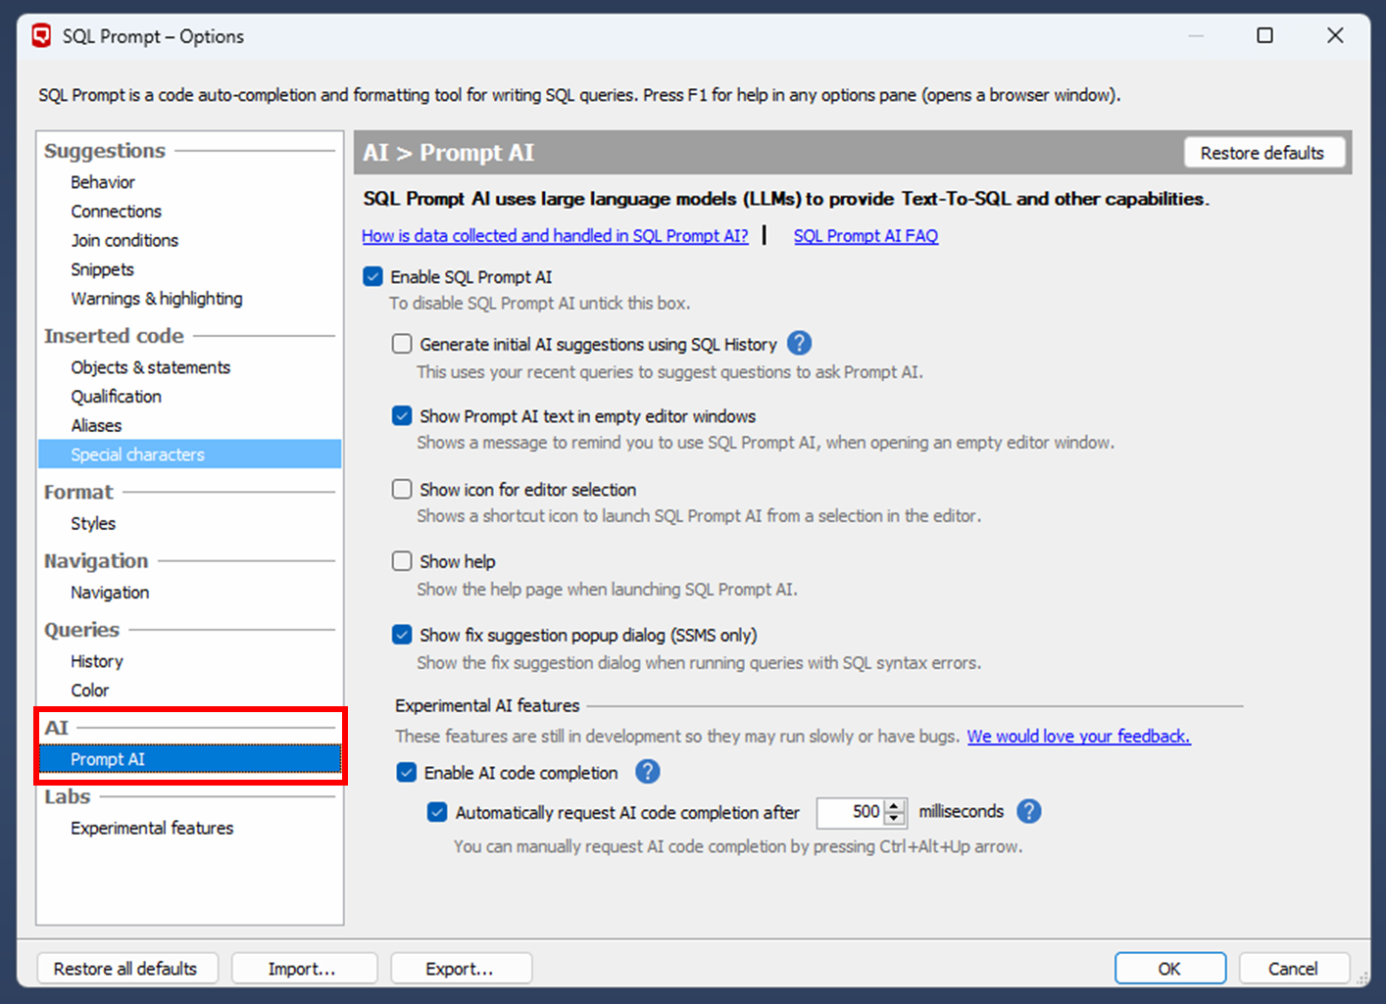The image size is (1386, 1004).
Task: Click help icon beside SQL History suggestions
Action: 799,344
